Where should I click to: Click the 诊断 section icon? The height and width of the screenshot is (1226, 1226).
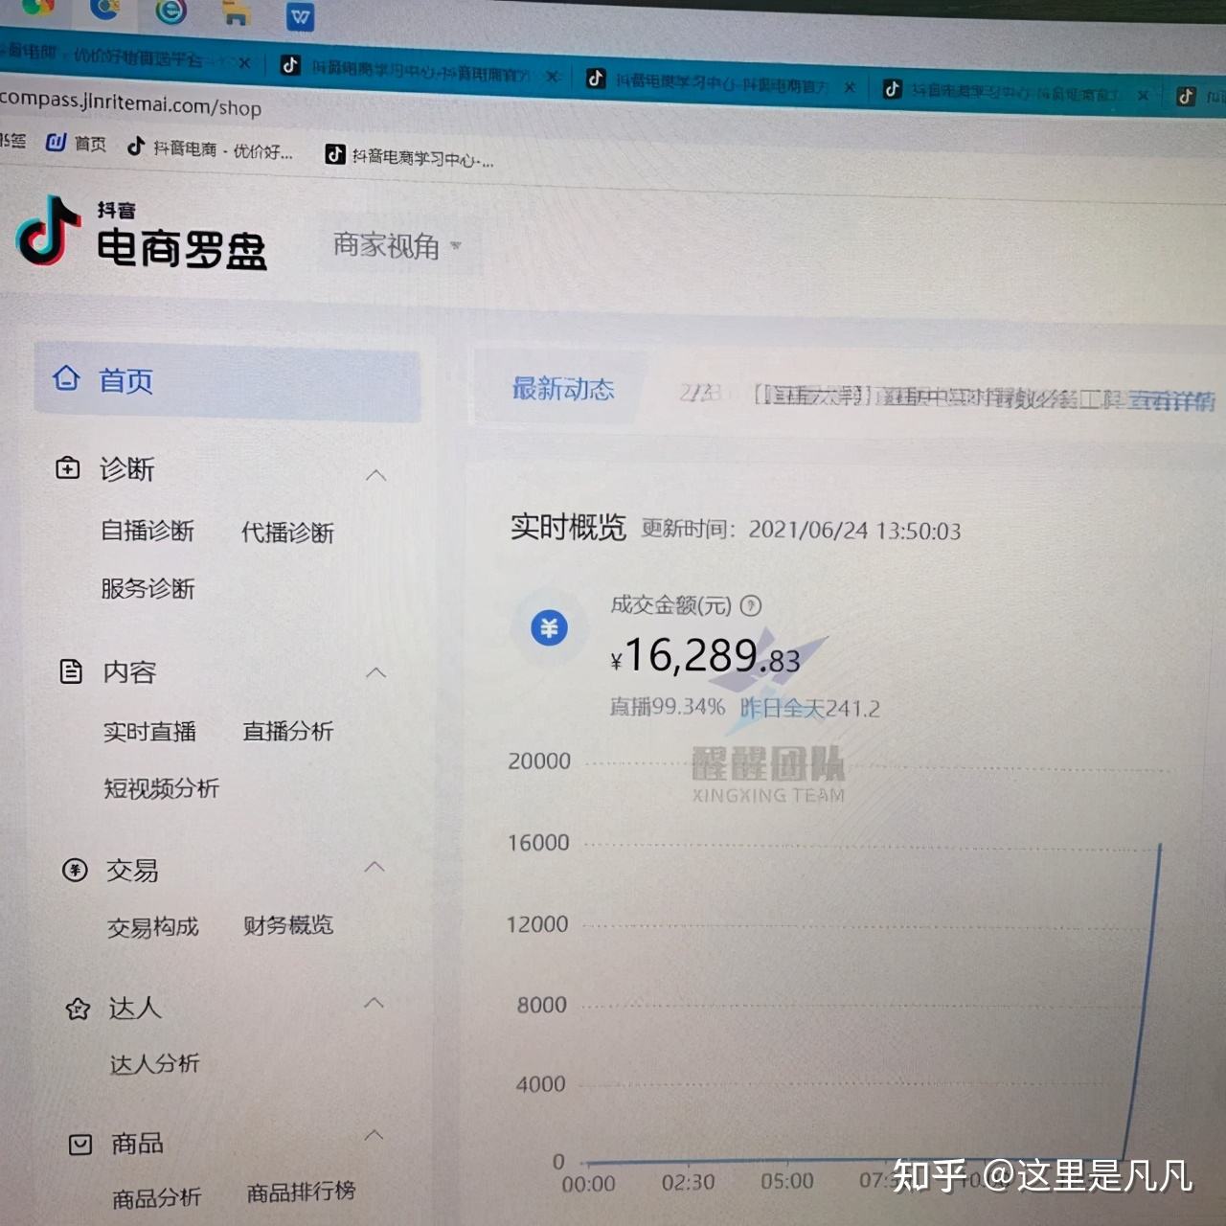[68, 468]
